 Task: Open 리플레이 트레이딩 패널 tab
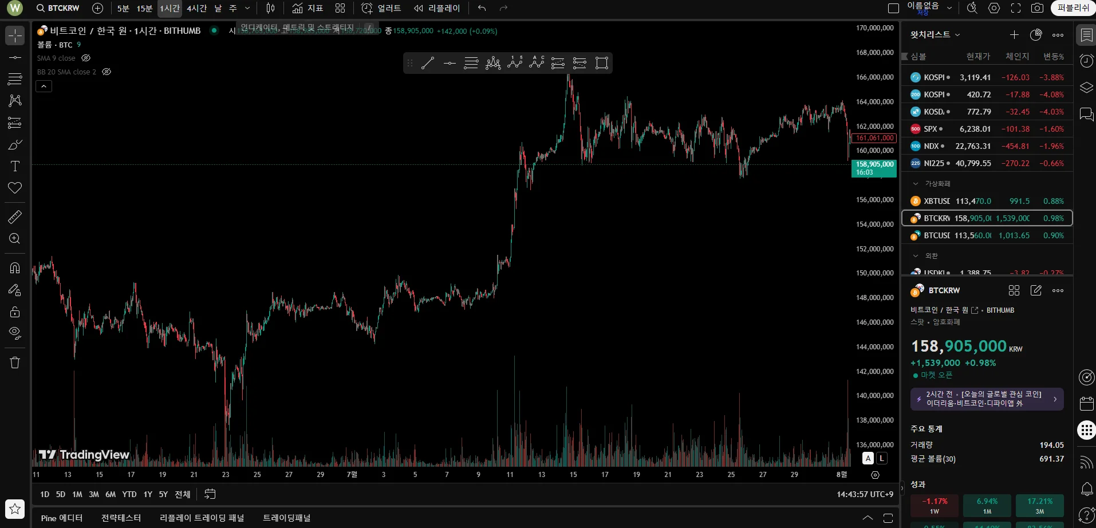(202, 518)
